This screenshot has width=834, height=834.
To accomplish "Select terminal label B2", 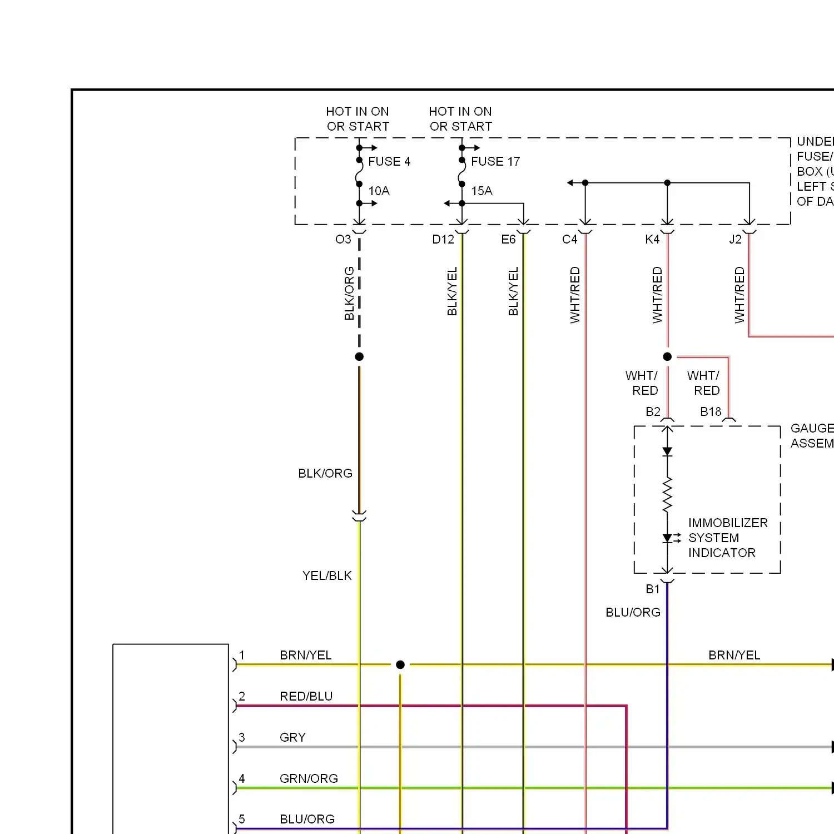I will (653, 412).
